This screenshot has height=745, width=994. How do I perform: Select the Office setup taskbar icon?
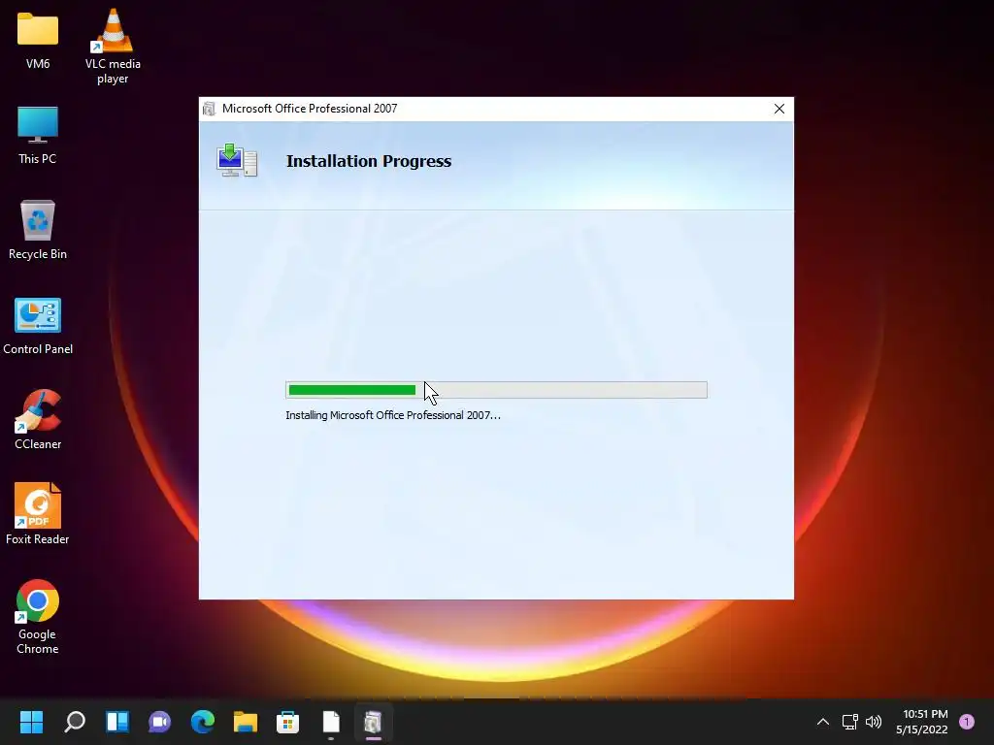tap(374, 722)
